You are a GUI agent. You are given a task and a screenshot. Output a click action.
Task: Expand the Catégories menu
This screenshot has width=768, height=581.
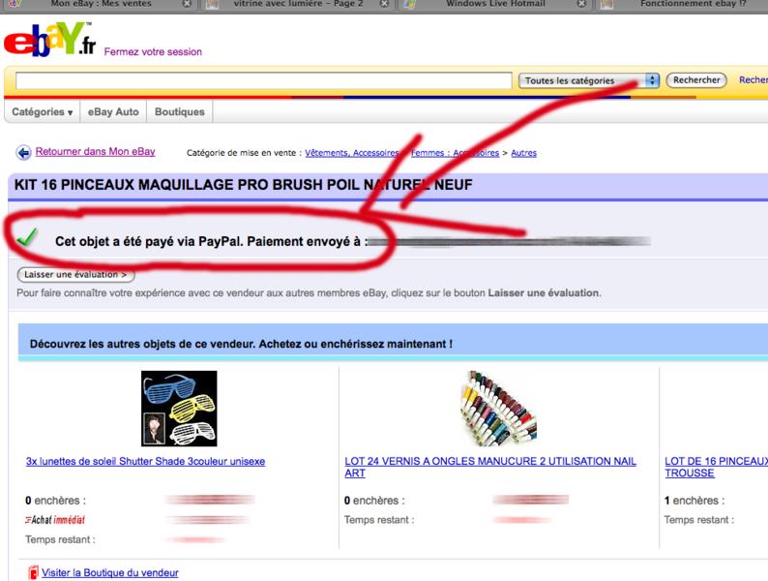pos(42,112)
